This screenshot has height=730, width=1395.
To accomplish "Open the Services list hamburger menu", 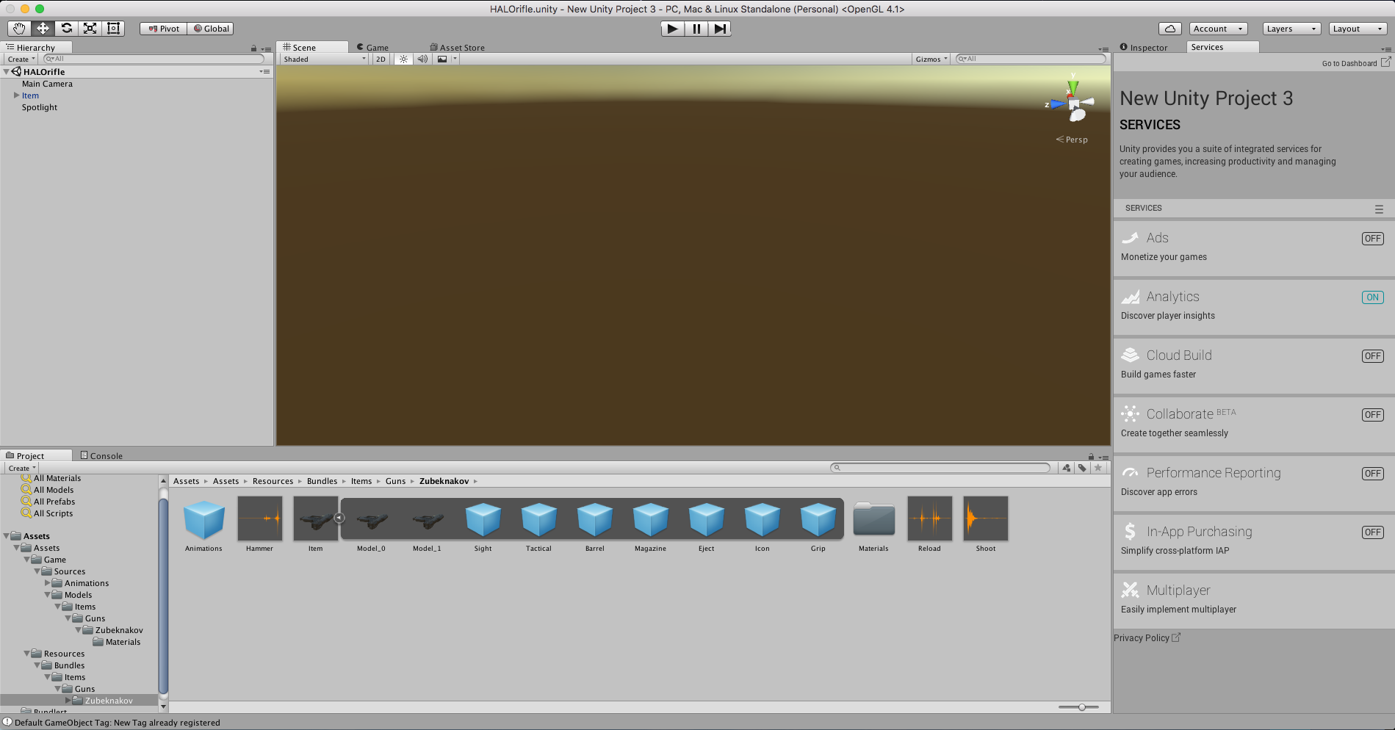I will tap(1379, 209).
